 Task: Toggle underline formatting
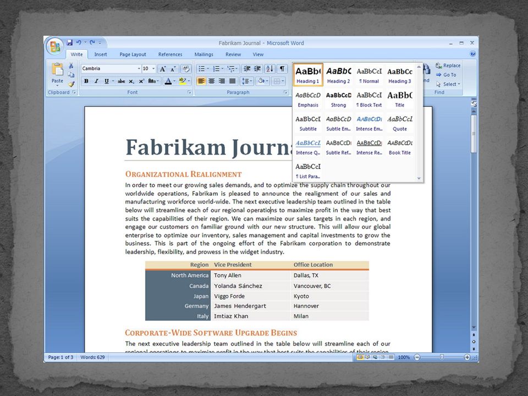tap(106, 81)
